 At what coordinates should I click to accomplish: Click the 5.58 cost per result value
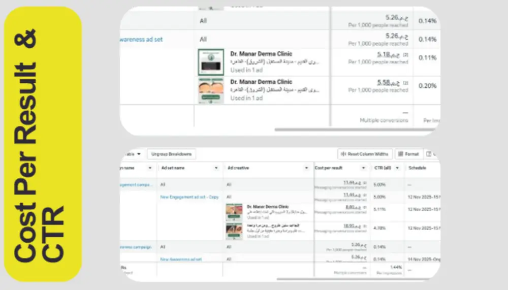pos(388,83)
